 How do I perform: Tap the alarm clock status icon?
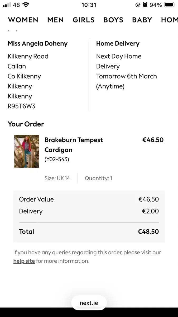[145, 5]
